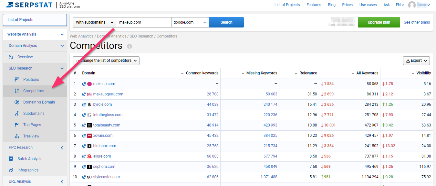Open List of Projects in top navigation

point(287,5)
